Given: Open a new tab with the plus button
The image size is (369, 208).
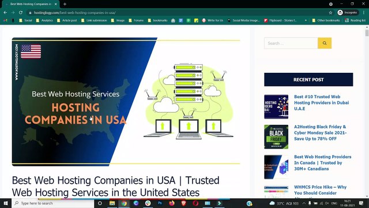Looking at the screenshot, I should pyautogui.click(x=65, y=4).
